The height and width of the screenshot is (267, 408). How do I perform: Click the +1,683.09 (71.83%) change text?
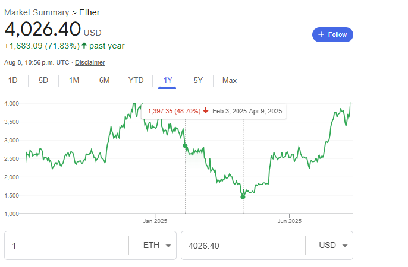(x=42, y=46)
